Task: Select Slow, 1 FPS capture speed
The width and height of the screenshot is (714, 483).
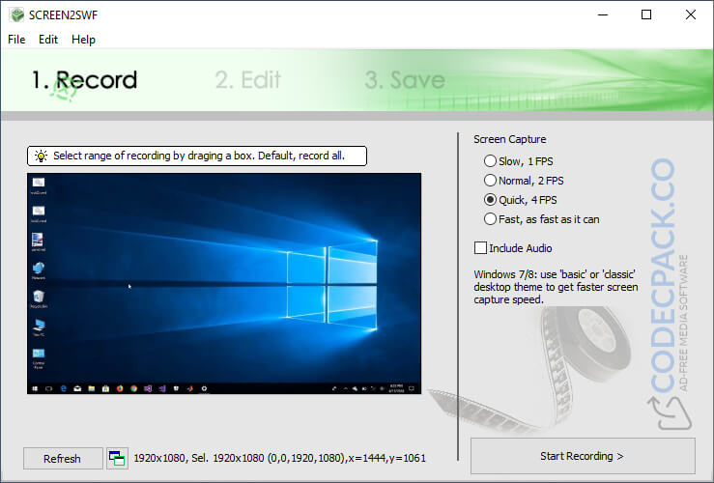Action: (x=519, y=161)
